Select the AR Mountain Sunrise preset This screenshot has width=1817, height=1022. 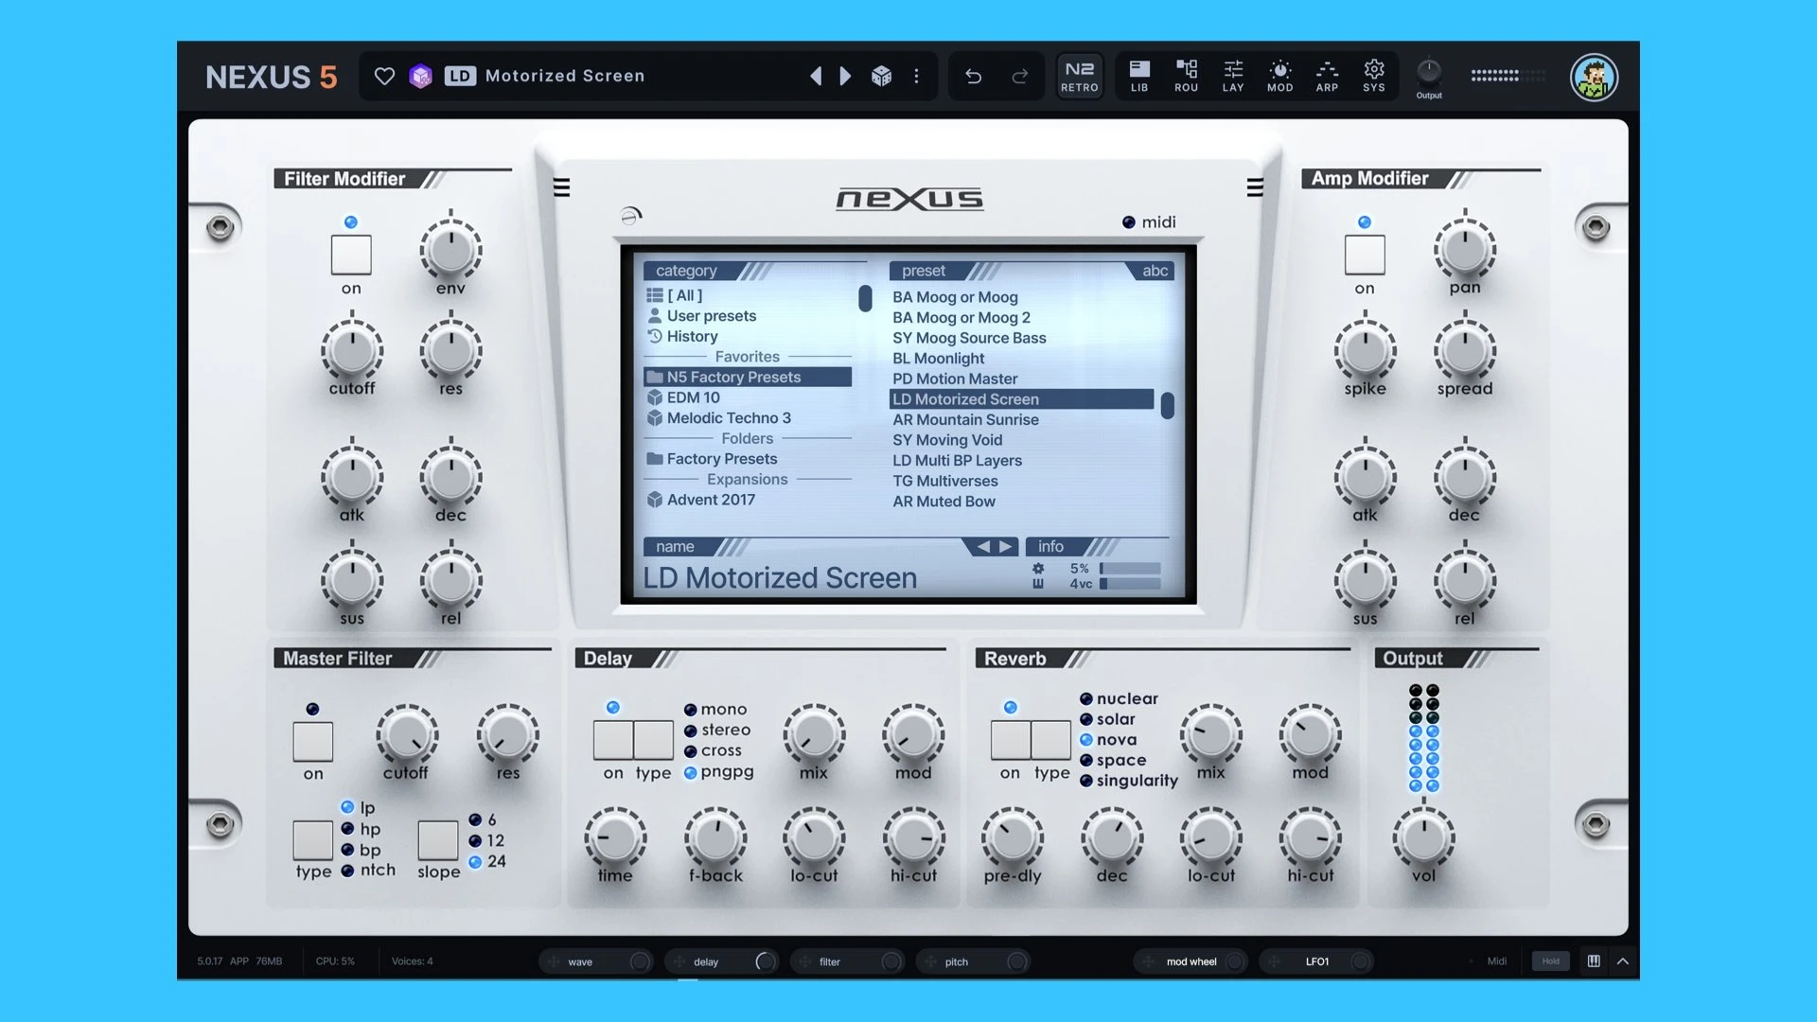(965, 419)
